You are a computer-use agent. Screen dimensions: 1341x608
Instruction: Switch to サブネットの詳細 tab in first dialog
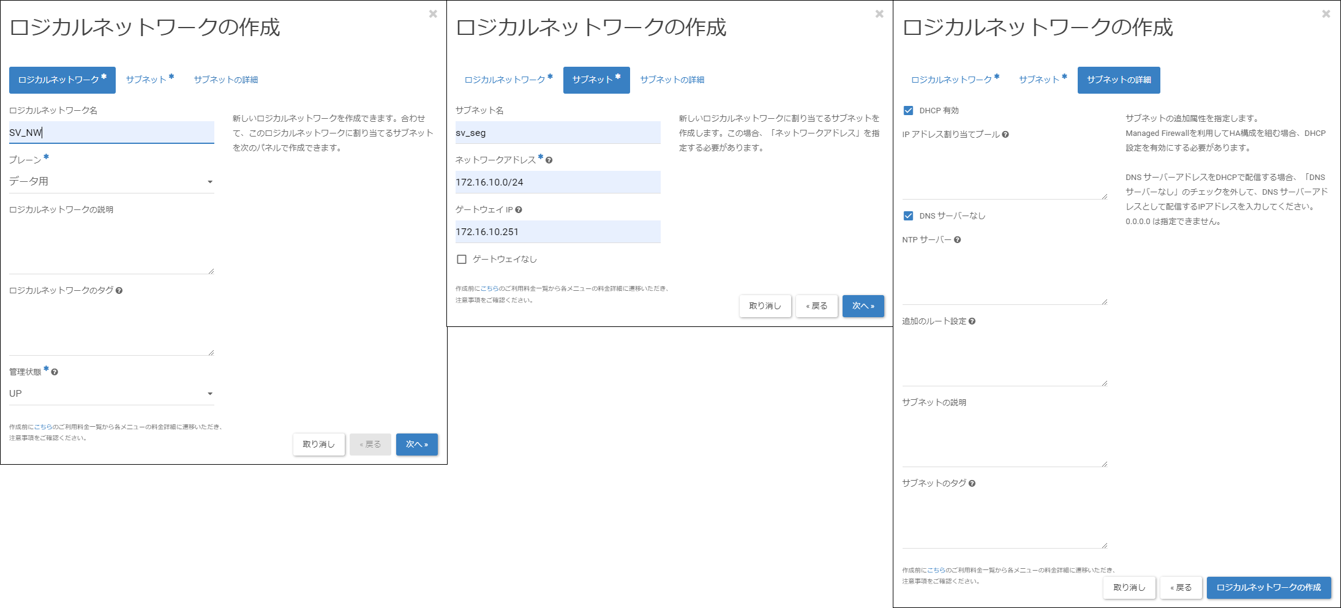point(226,80)
